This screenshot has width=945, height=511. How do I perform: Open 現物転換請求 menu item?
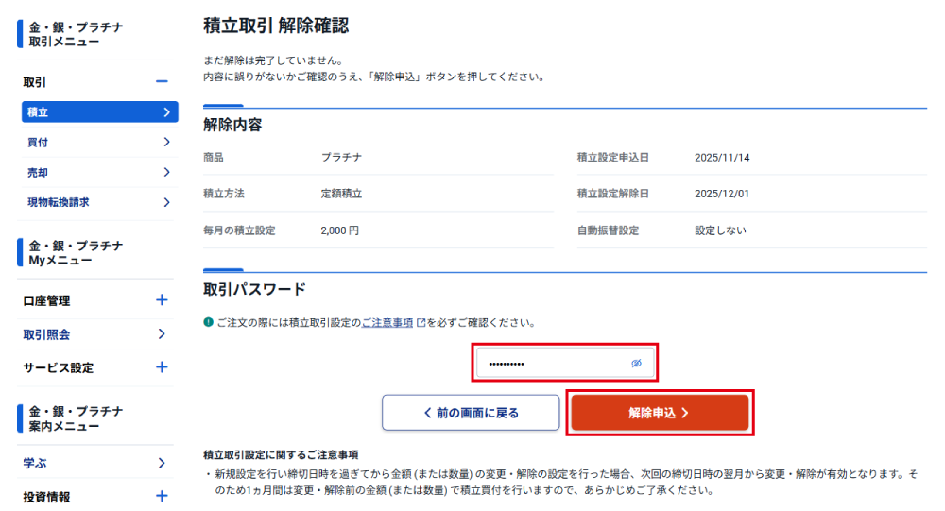(94, 202)
